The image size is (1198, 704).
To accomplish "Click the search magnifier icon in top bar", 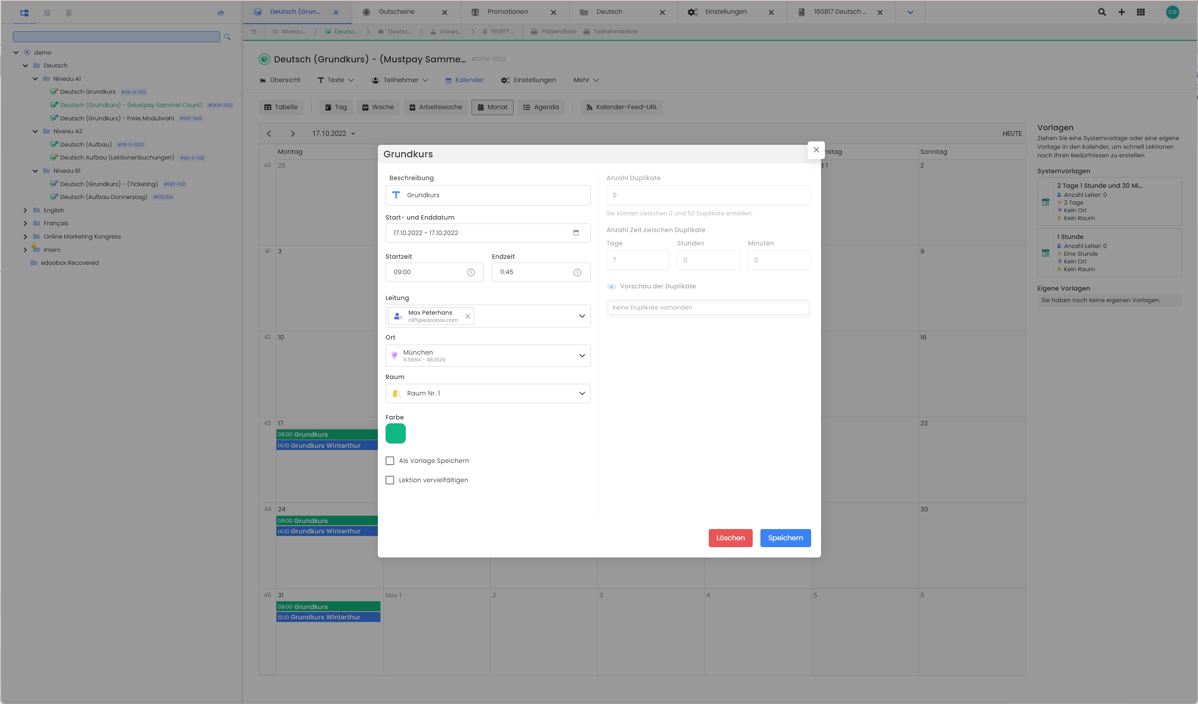I will (1101, 12).
